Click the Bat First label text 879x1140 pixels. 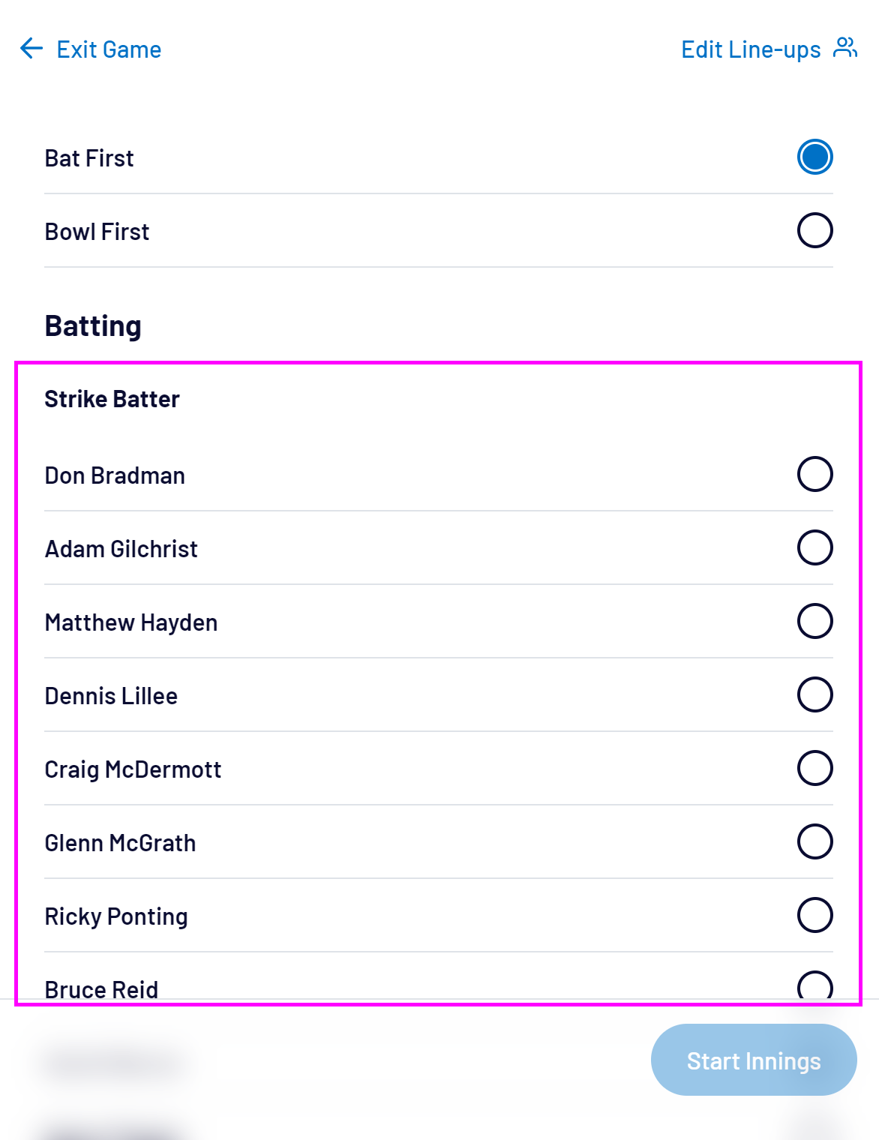pyautogui.click(x=89, y=158)
